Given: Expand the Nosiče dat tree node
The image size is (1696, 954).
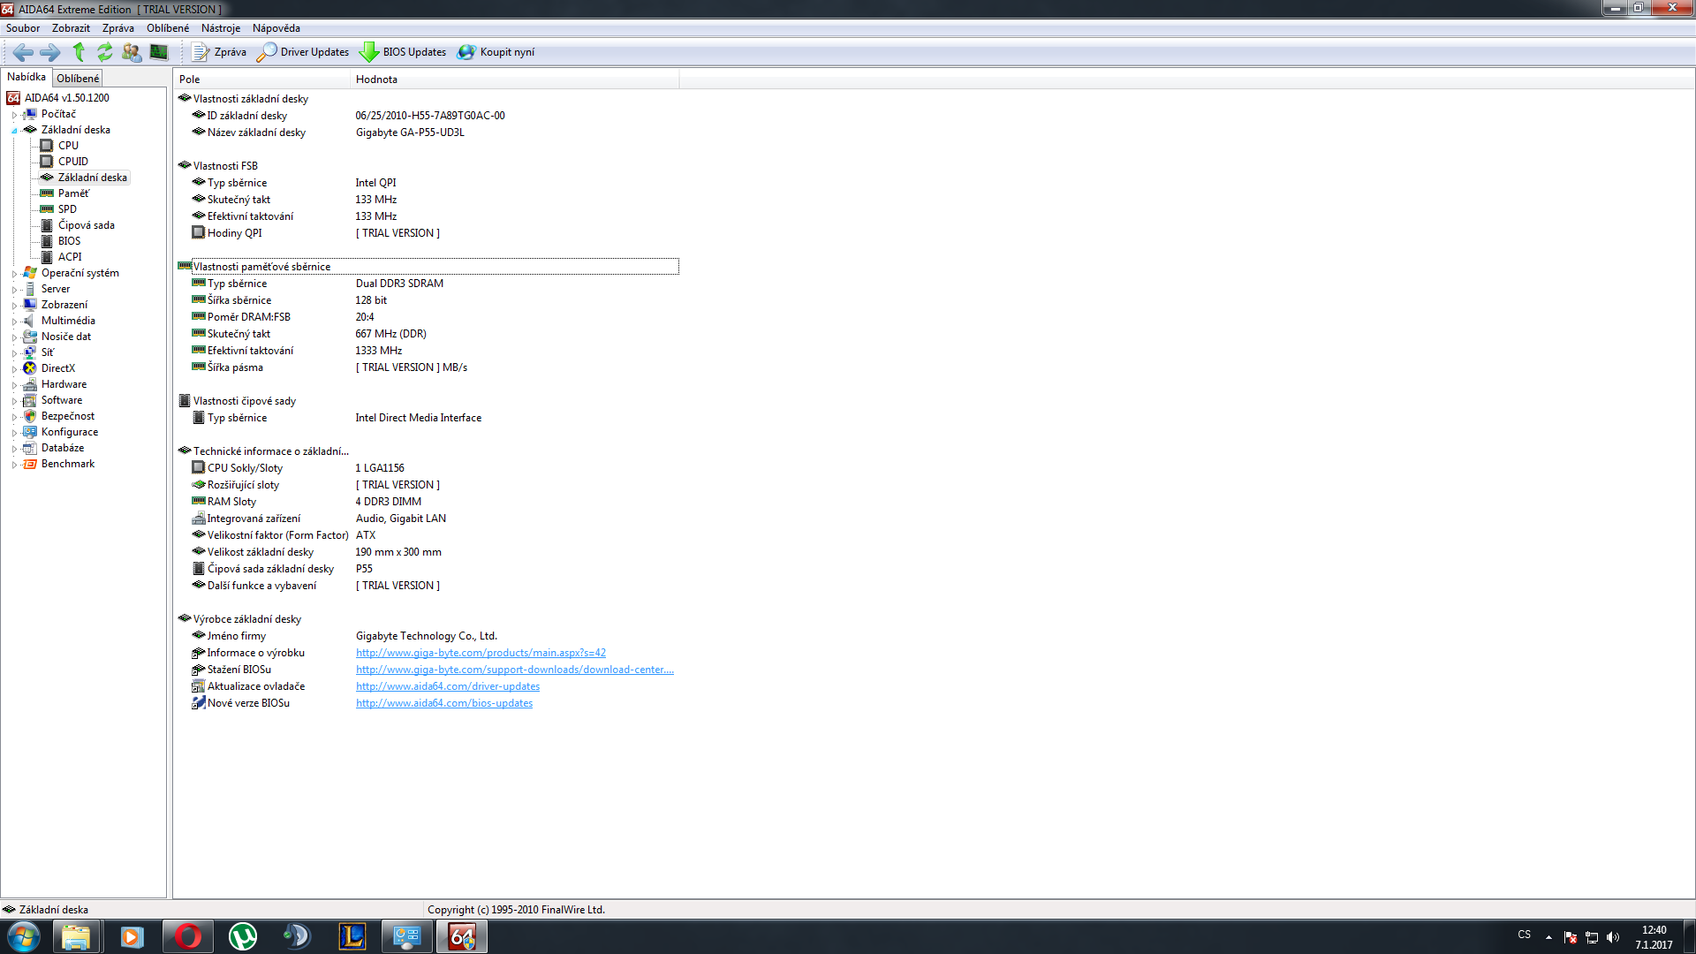Looking at the screenshot, I should tap(14, 337).
